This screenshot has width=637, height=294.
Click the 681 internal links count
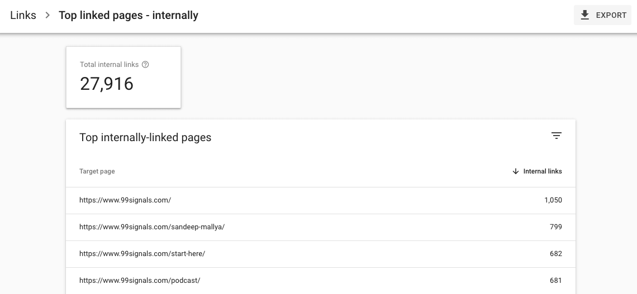point(555,281)
